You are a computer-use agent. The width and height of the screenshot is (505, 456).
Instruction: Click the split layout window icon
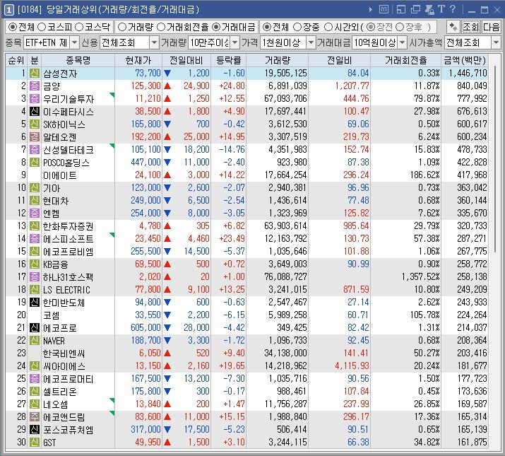click(x=401, y=10)
